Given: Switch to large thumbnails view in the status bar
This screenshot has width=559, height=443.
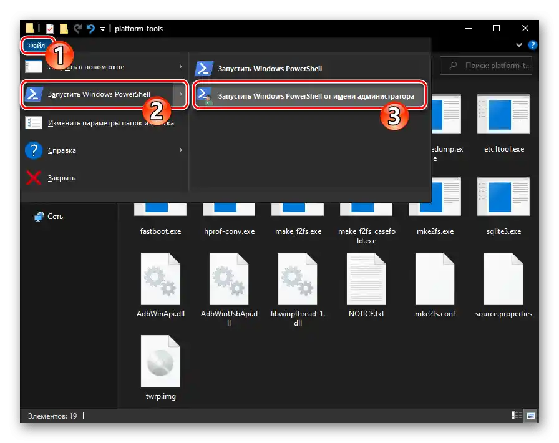Looking at the screenshot, I should point(531,415).
